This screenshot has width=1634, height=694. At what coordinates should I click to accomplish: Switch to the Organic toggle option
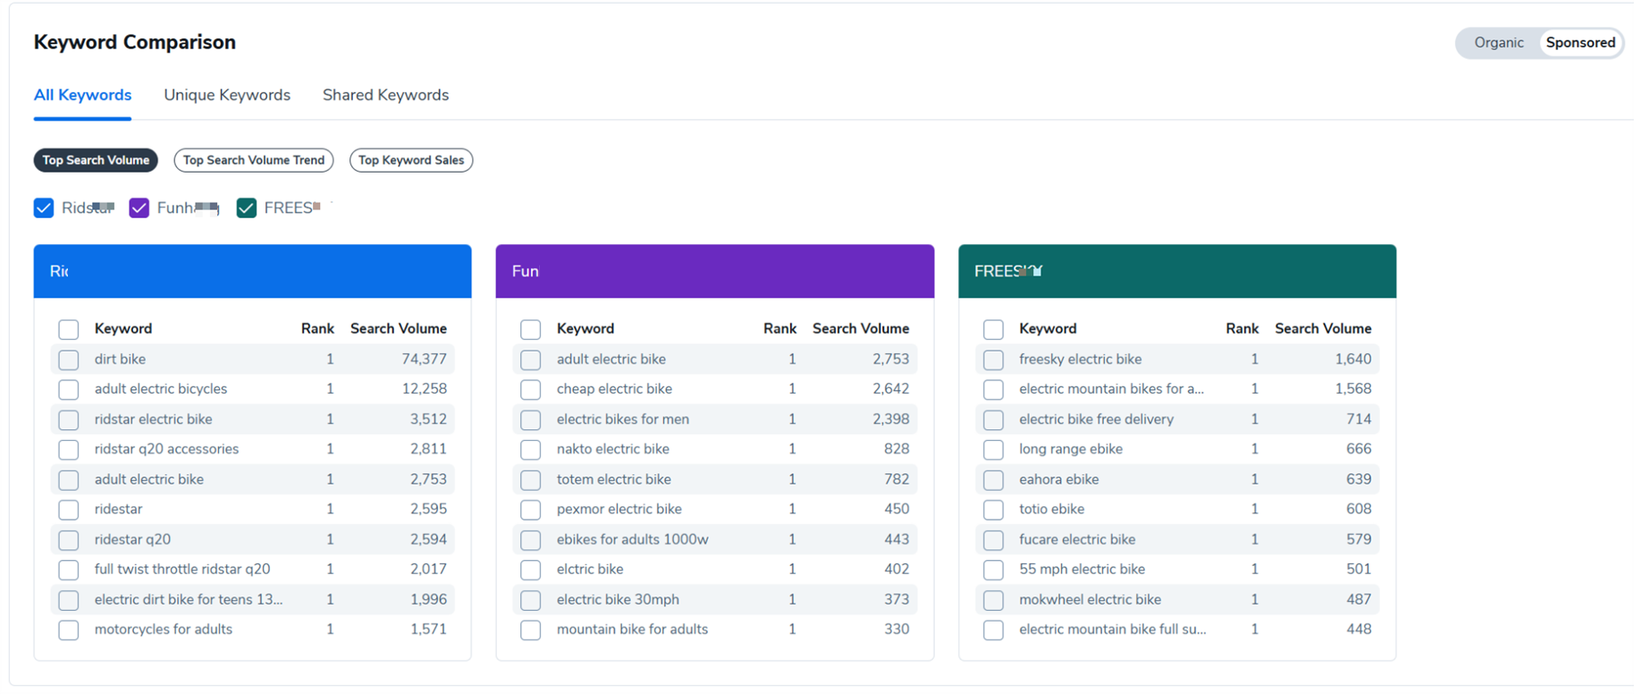tap(1498, 43)
